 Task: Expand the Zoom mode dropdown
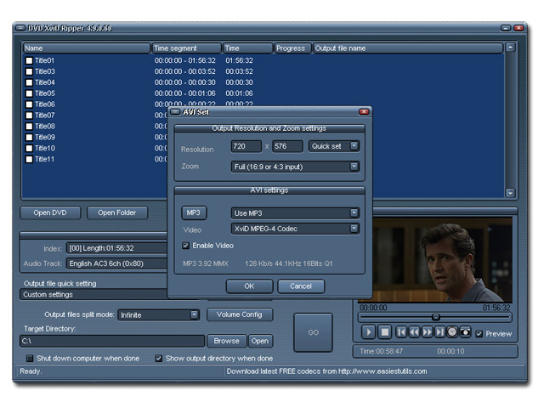[354, 167]
